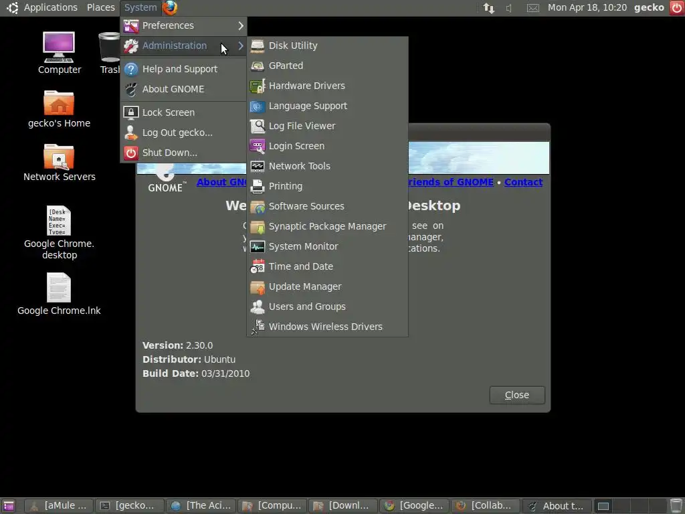Viewport: 685px width, 514px height.
Task: Click the Help and Support question icon
Action: (130, 69)
